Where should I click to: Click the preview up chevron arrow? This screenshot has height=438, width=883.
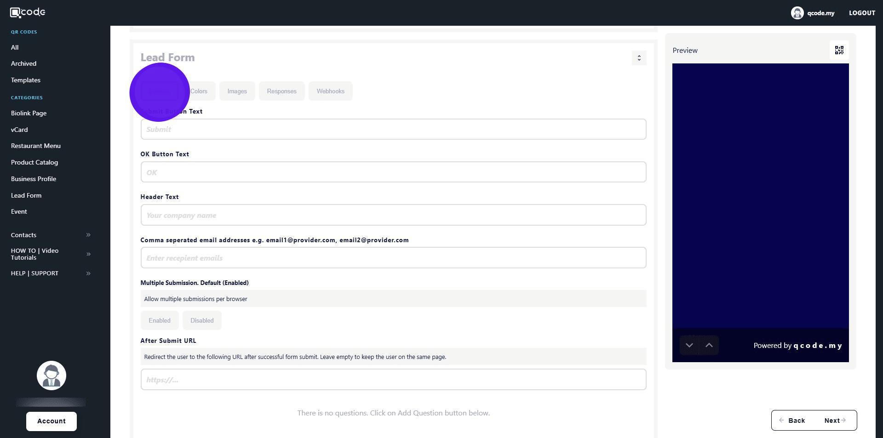point(709,345)
